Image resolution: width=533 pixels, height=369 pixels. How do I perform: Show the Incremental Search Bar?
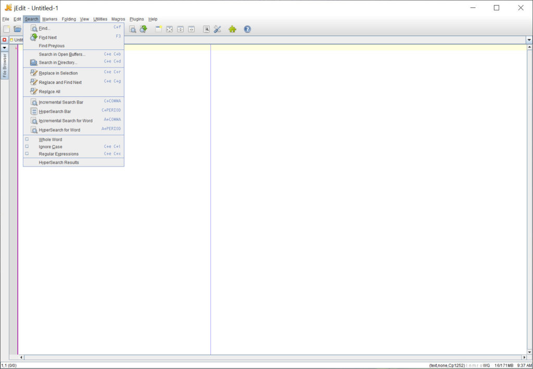(73, 102)
